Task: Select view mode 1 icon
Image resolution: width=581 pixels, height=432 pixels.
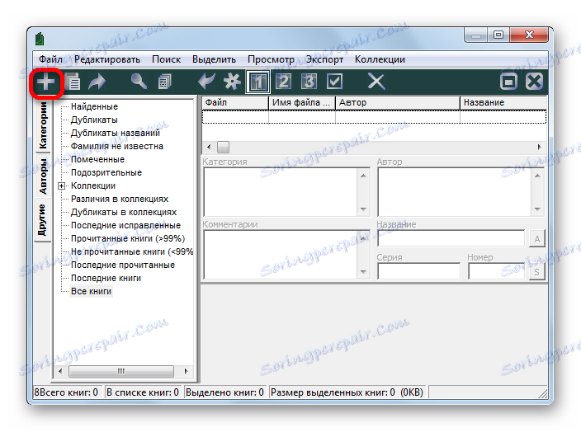Action: tap(257, 82)
